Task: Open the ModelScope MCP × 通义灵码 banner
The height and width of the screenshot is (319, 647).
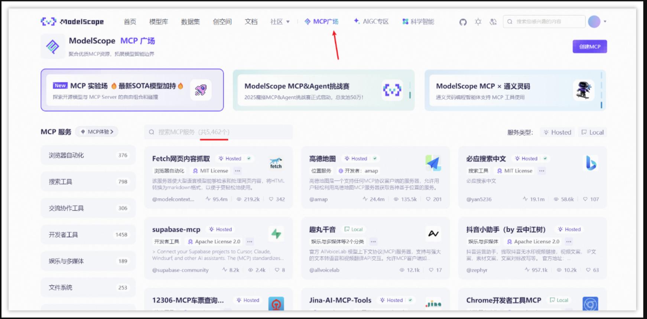Action: click(x=515, y=90)
